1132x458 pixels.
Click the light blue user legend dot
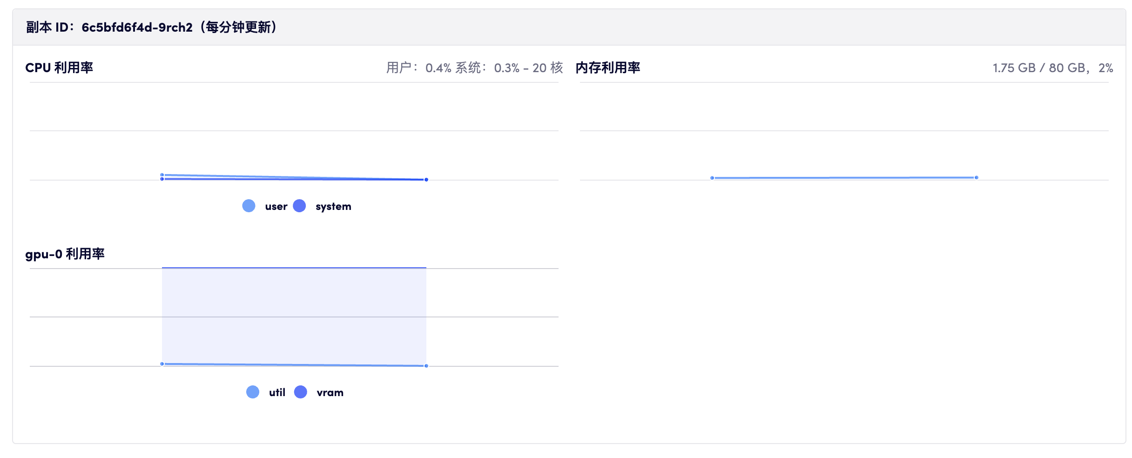coord(248,205)
